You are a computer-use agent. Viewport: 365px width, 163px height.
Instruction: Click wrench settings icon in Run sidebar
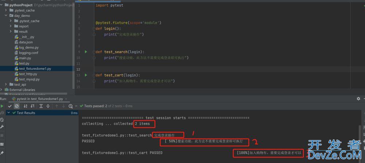tap(2, 127)
